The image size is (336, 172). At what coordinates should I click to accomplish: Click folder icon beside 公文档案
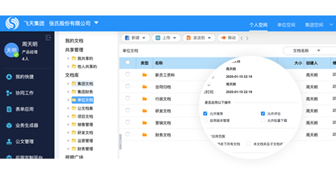(x=74, y=108)
